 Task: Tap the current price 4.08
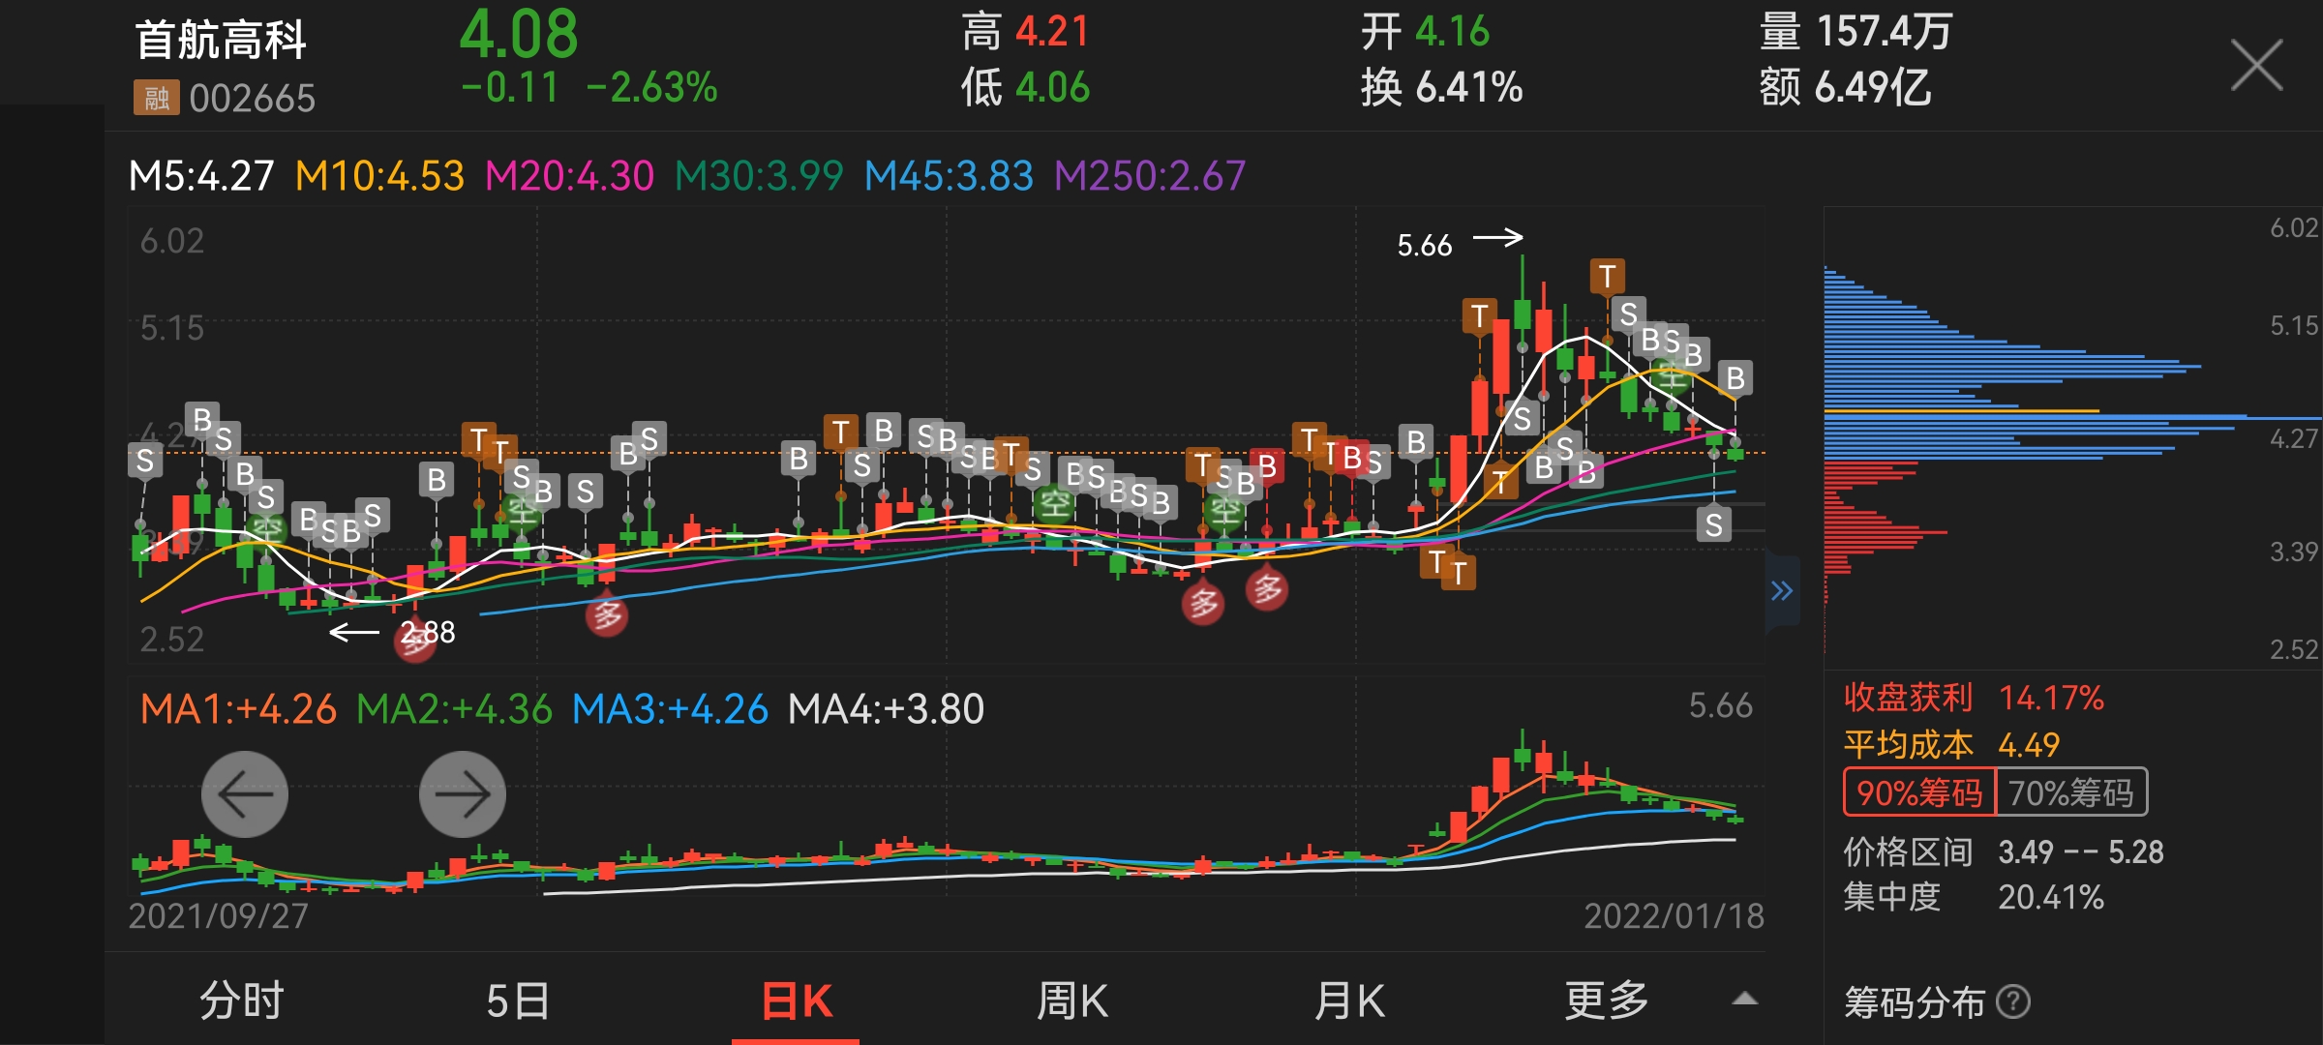pos(519,35)
